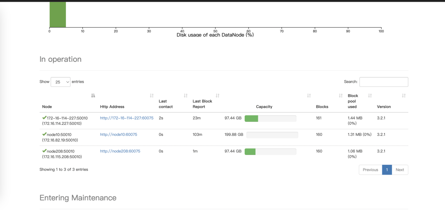The width and height of the screenshot is (445, 217).
Task: Click green check icon for node10
Action: 44,134
